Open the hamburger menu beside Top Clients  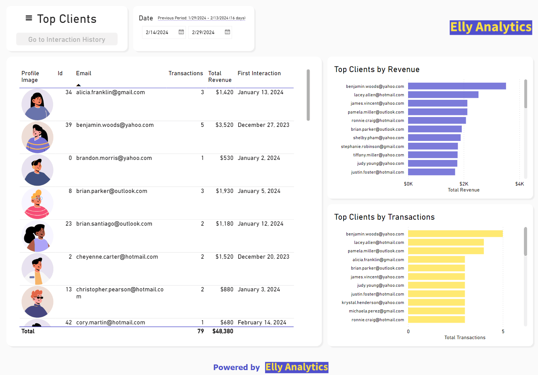click(x=29, y=18)
